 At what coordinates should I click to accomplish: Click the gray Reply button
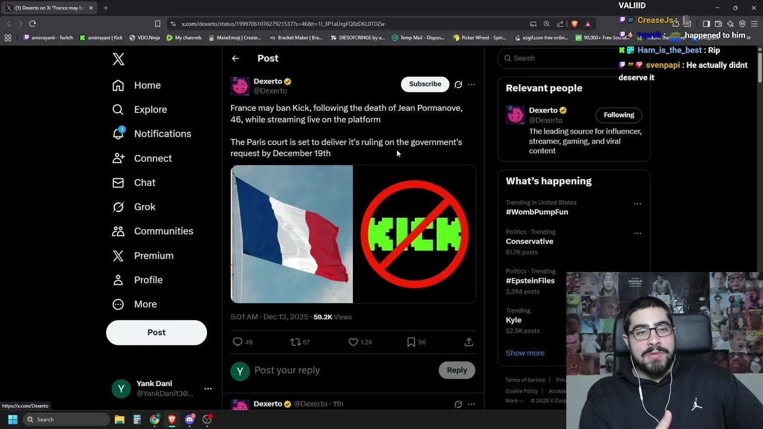(457, 370)
